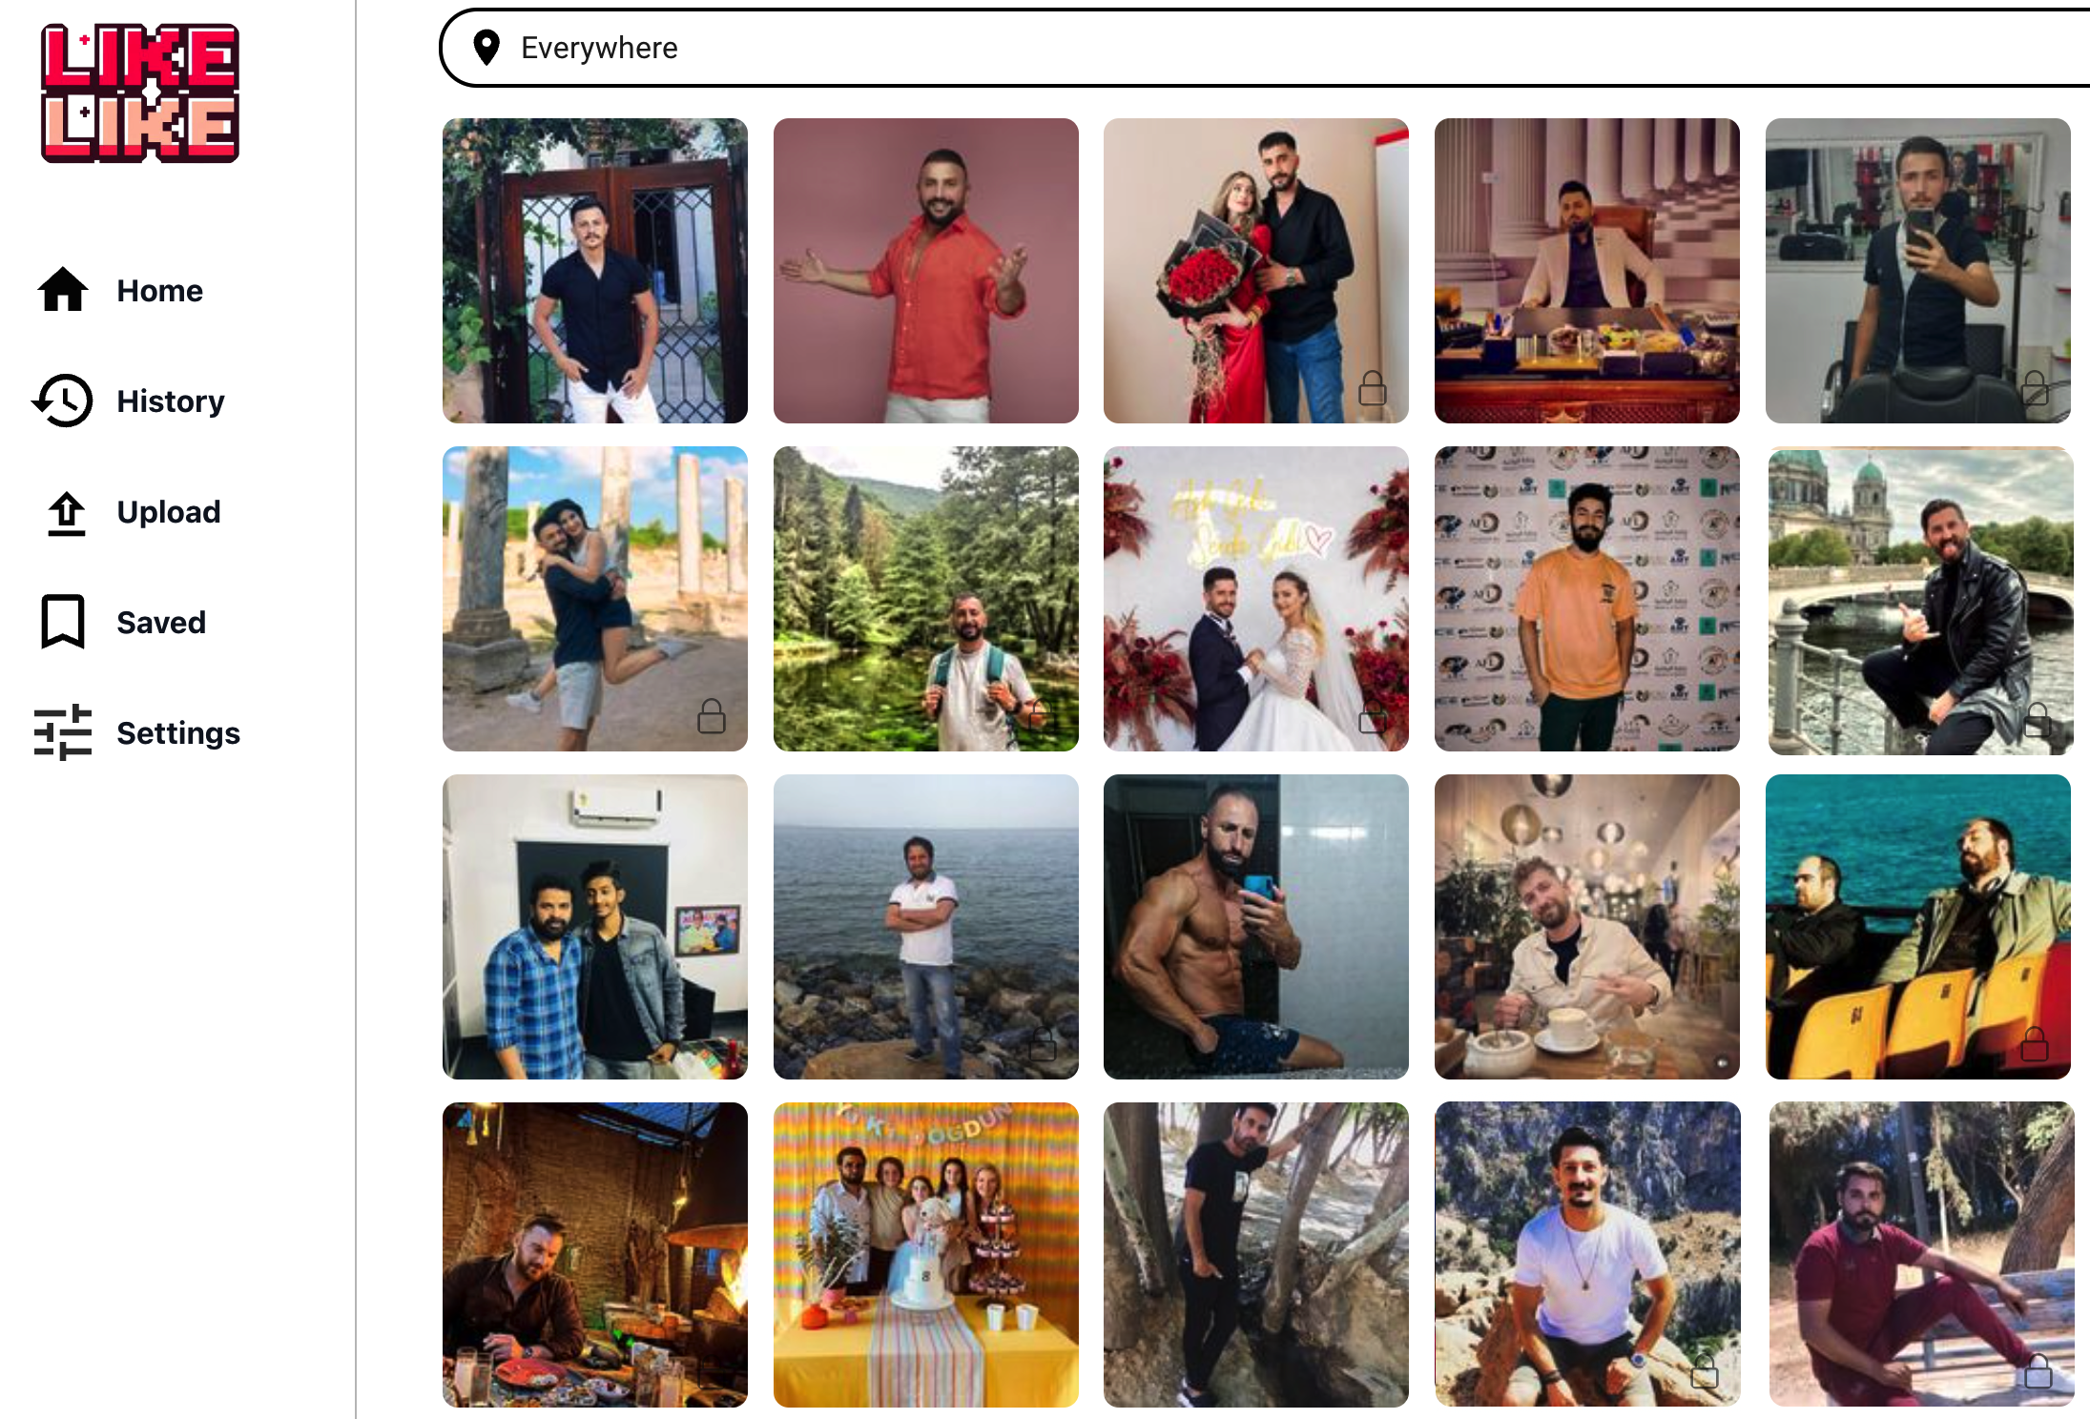Image resolution: width=2090 pixels, height=1419 pixels.
Task: Open the History menu item
Action: click(171, 401)
